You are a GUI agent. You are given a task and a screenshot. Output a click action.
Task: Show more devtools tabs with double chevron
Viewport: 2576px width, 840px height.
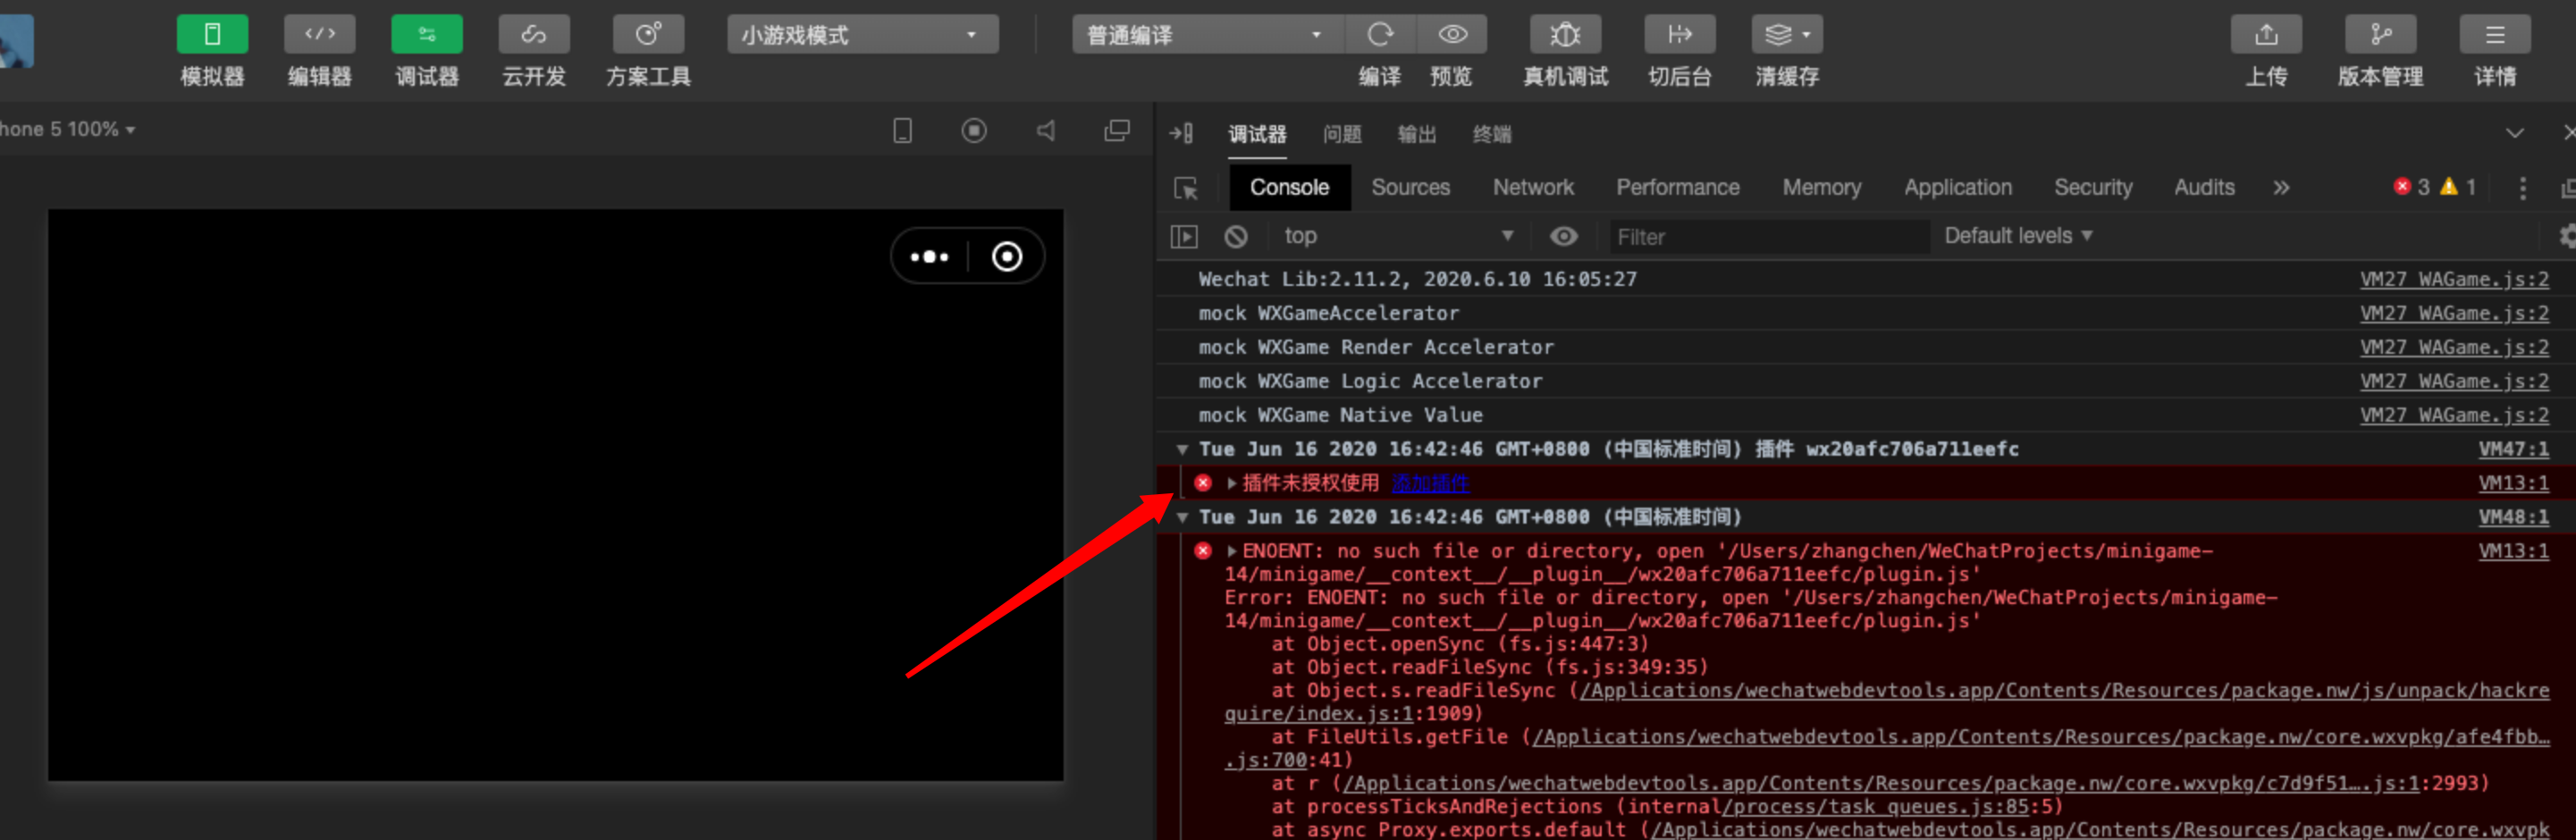coord(2281,188)
